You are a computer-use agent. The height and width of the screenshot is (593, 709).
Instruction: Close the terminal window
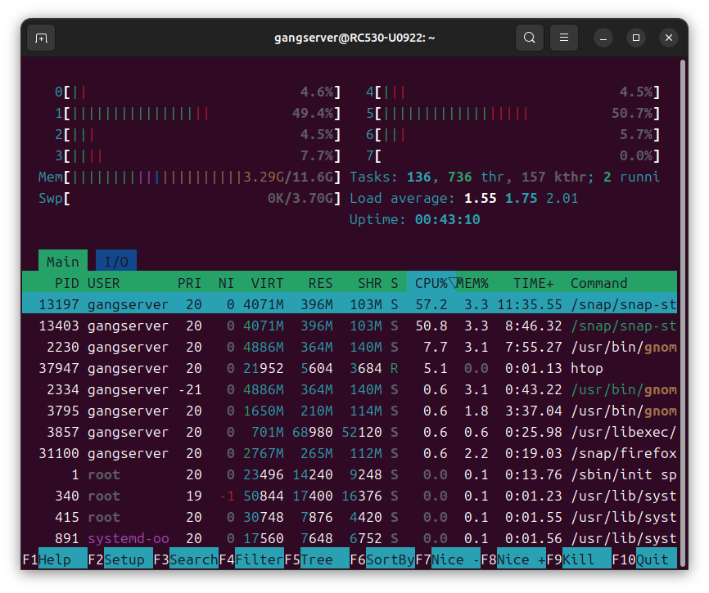click(669, 38)
